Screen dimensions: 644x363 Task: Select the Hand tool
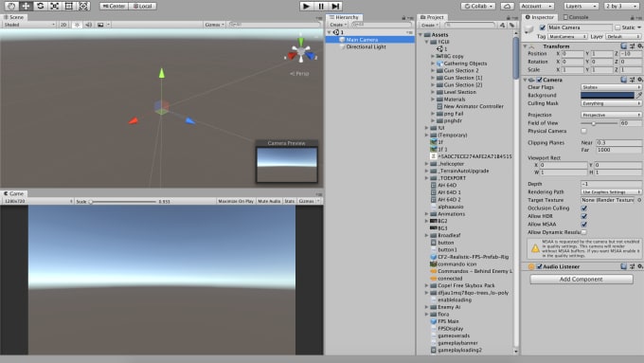tap(11, 6)
